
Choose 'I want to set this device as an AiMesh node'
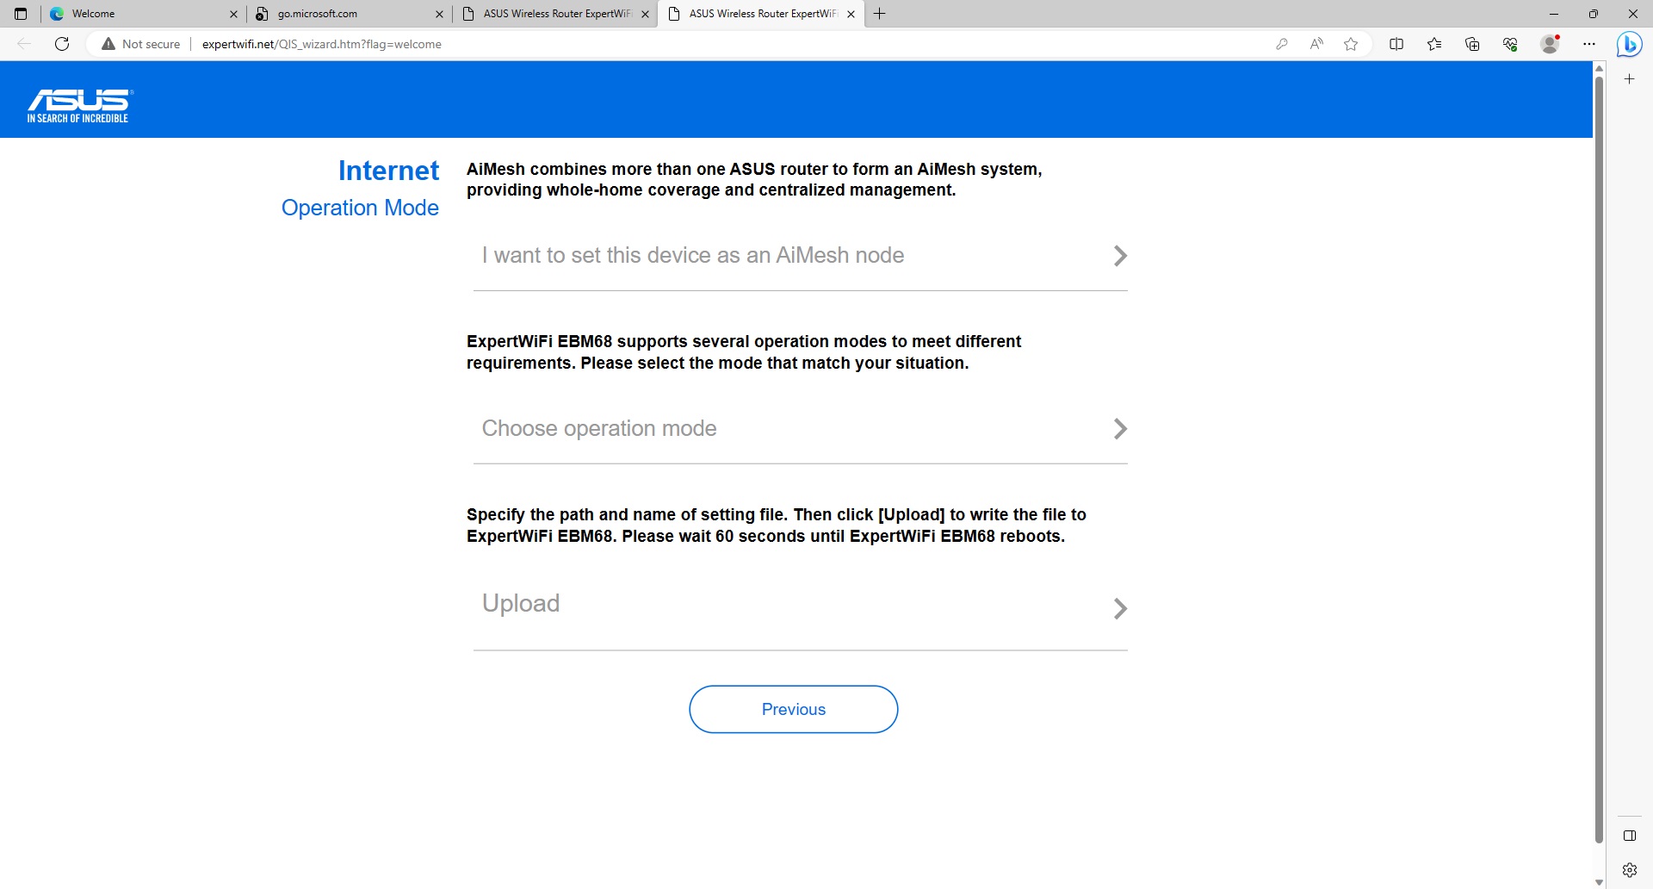(801, 256)
